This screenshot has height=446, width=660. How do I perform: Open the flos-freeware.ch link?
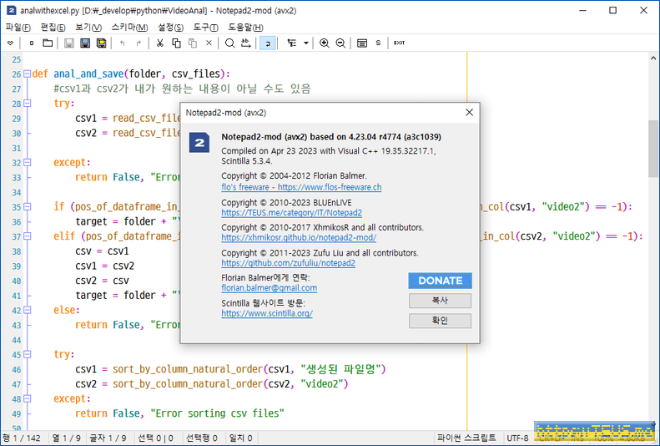pos(301,187)
